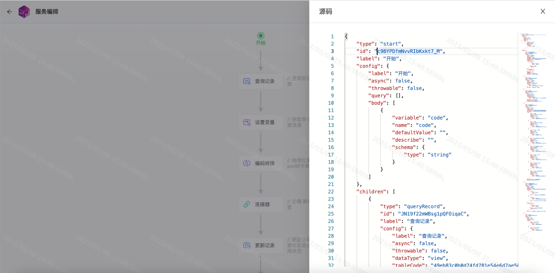Select the green 开始 start node icon
The image size is (555, 273).
(x=261, y=35)
